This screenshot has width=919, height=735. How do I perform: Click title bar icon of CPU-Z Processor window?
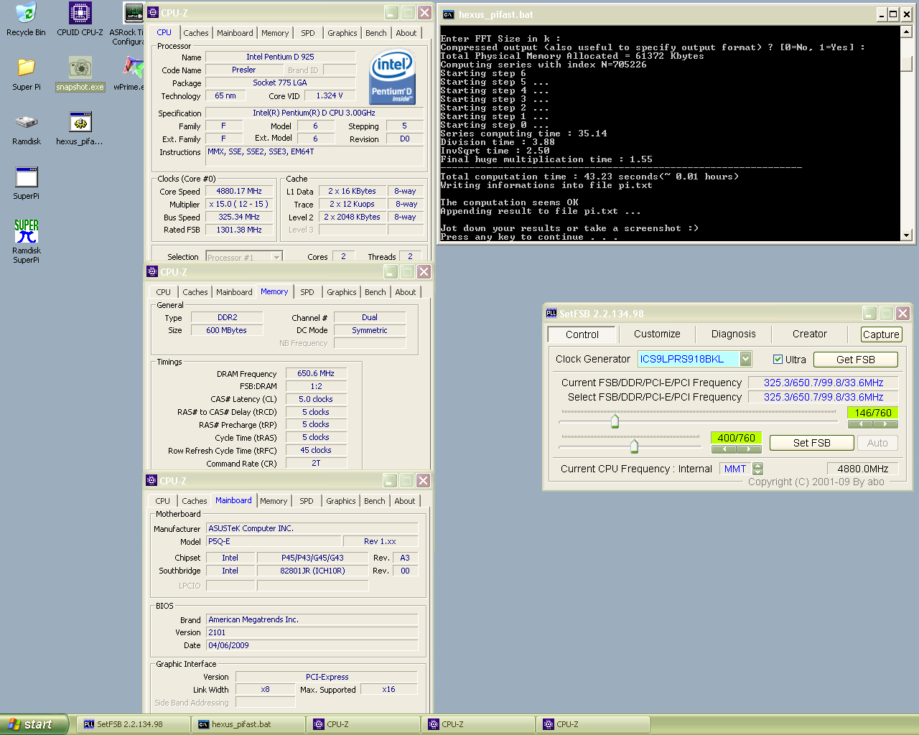pyautogui.click(x=152, y=12)
